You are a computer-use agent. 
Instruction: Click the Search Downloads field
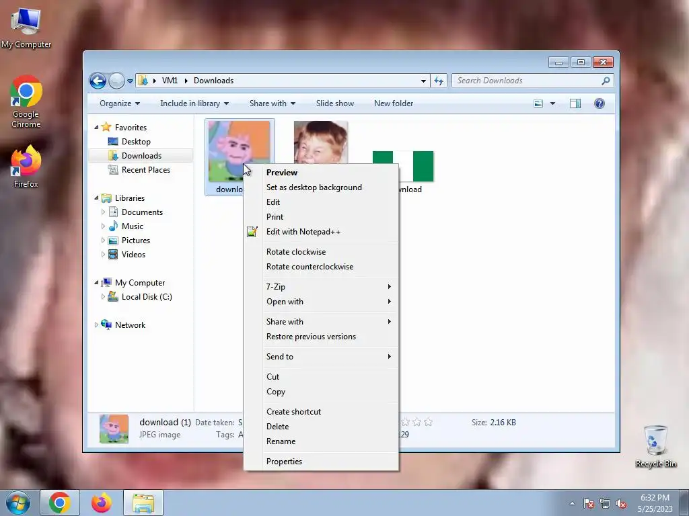[x=533, y=81]
